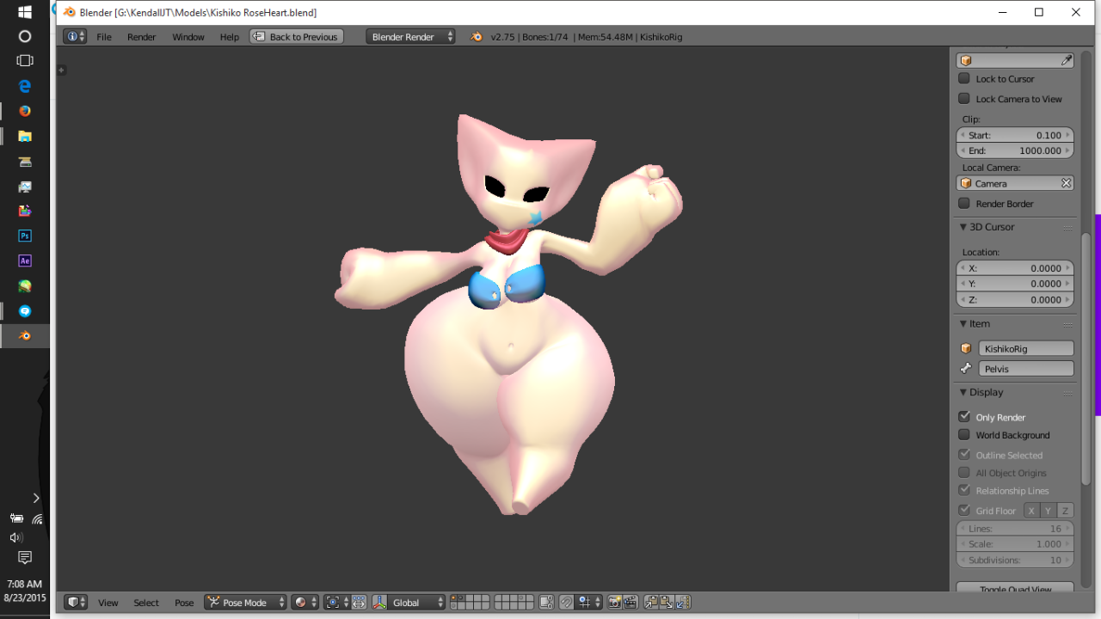The width and height of the screenshot is (1101, 619).
Task: Open the Blender Render engine dropdown
Action: (410, 36)
